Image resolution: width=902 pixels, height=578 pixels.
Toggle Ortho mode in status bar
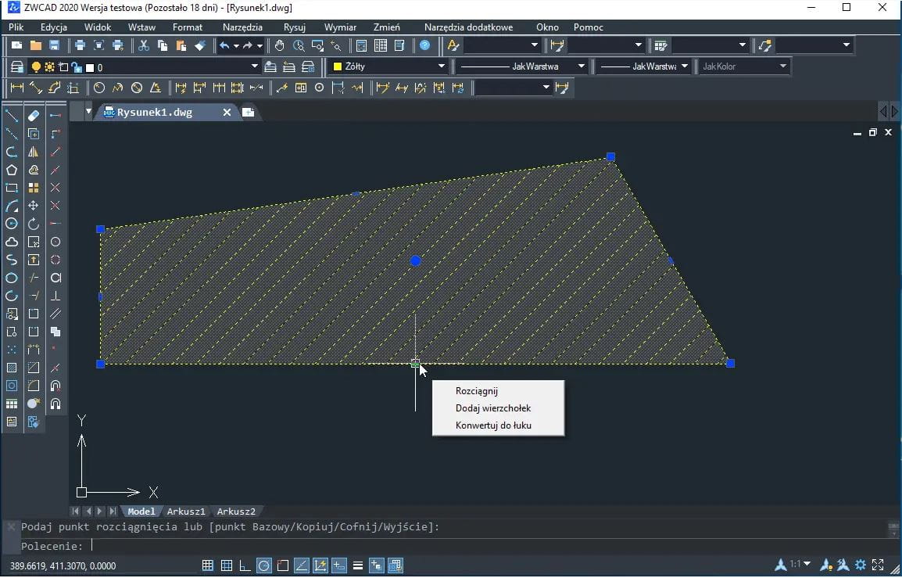(245, 565)
